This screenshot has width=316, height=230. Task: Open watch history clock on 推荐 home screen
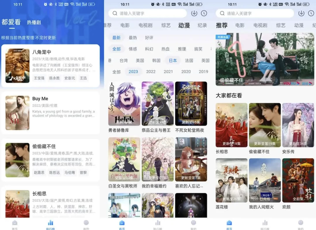(311, 13)
